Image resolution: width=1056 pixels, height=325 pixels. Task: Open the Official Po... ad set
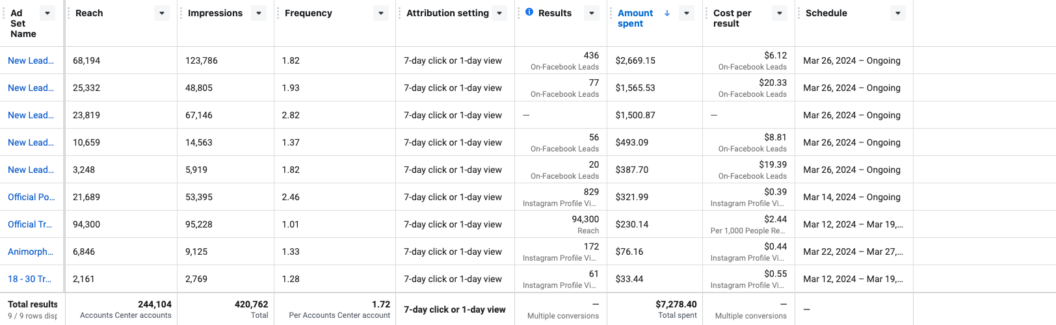tap(31, 197)
